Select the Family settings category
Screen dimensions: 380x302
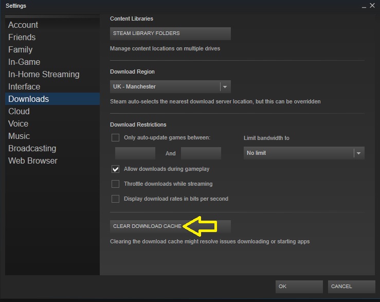(52, 49)
